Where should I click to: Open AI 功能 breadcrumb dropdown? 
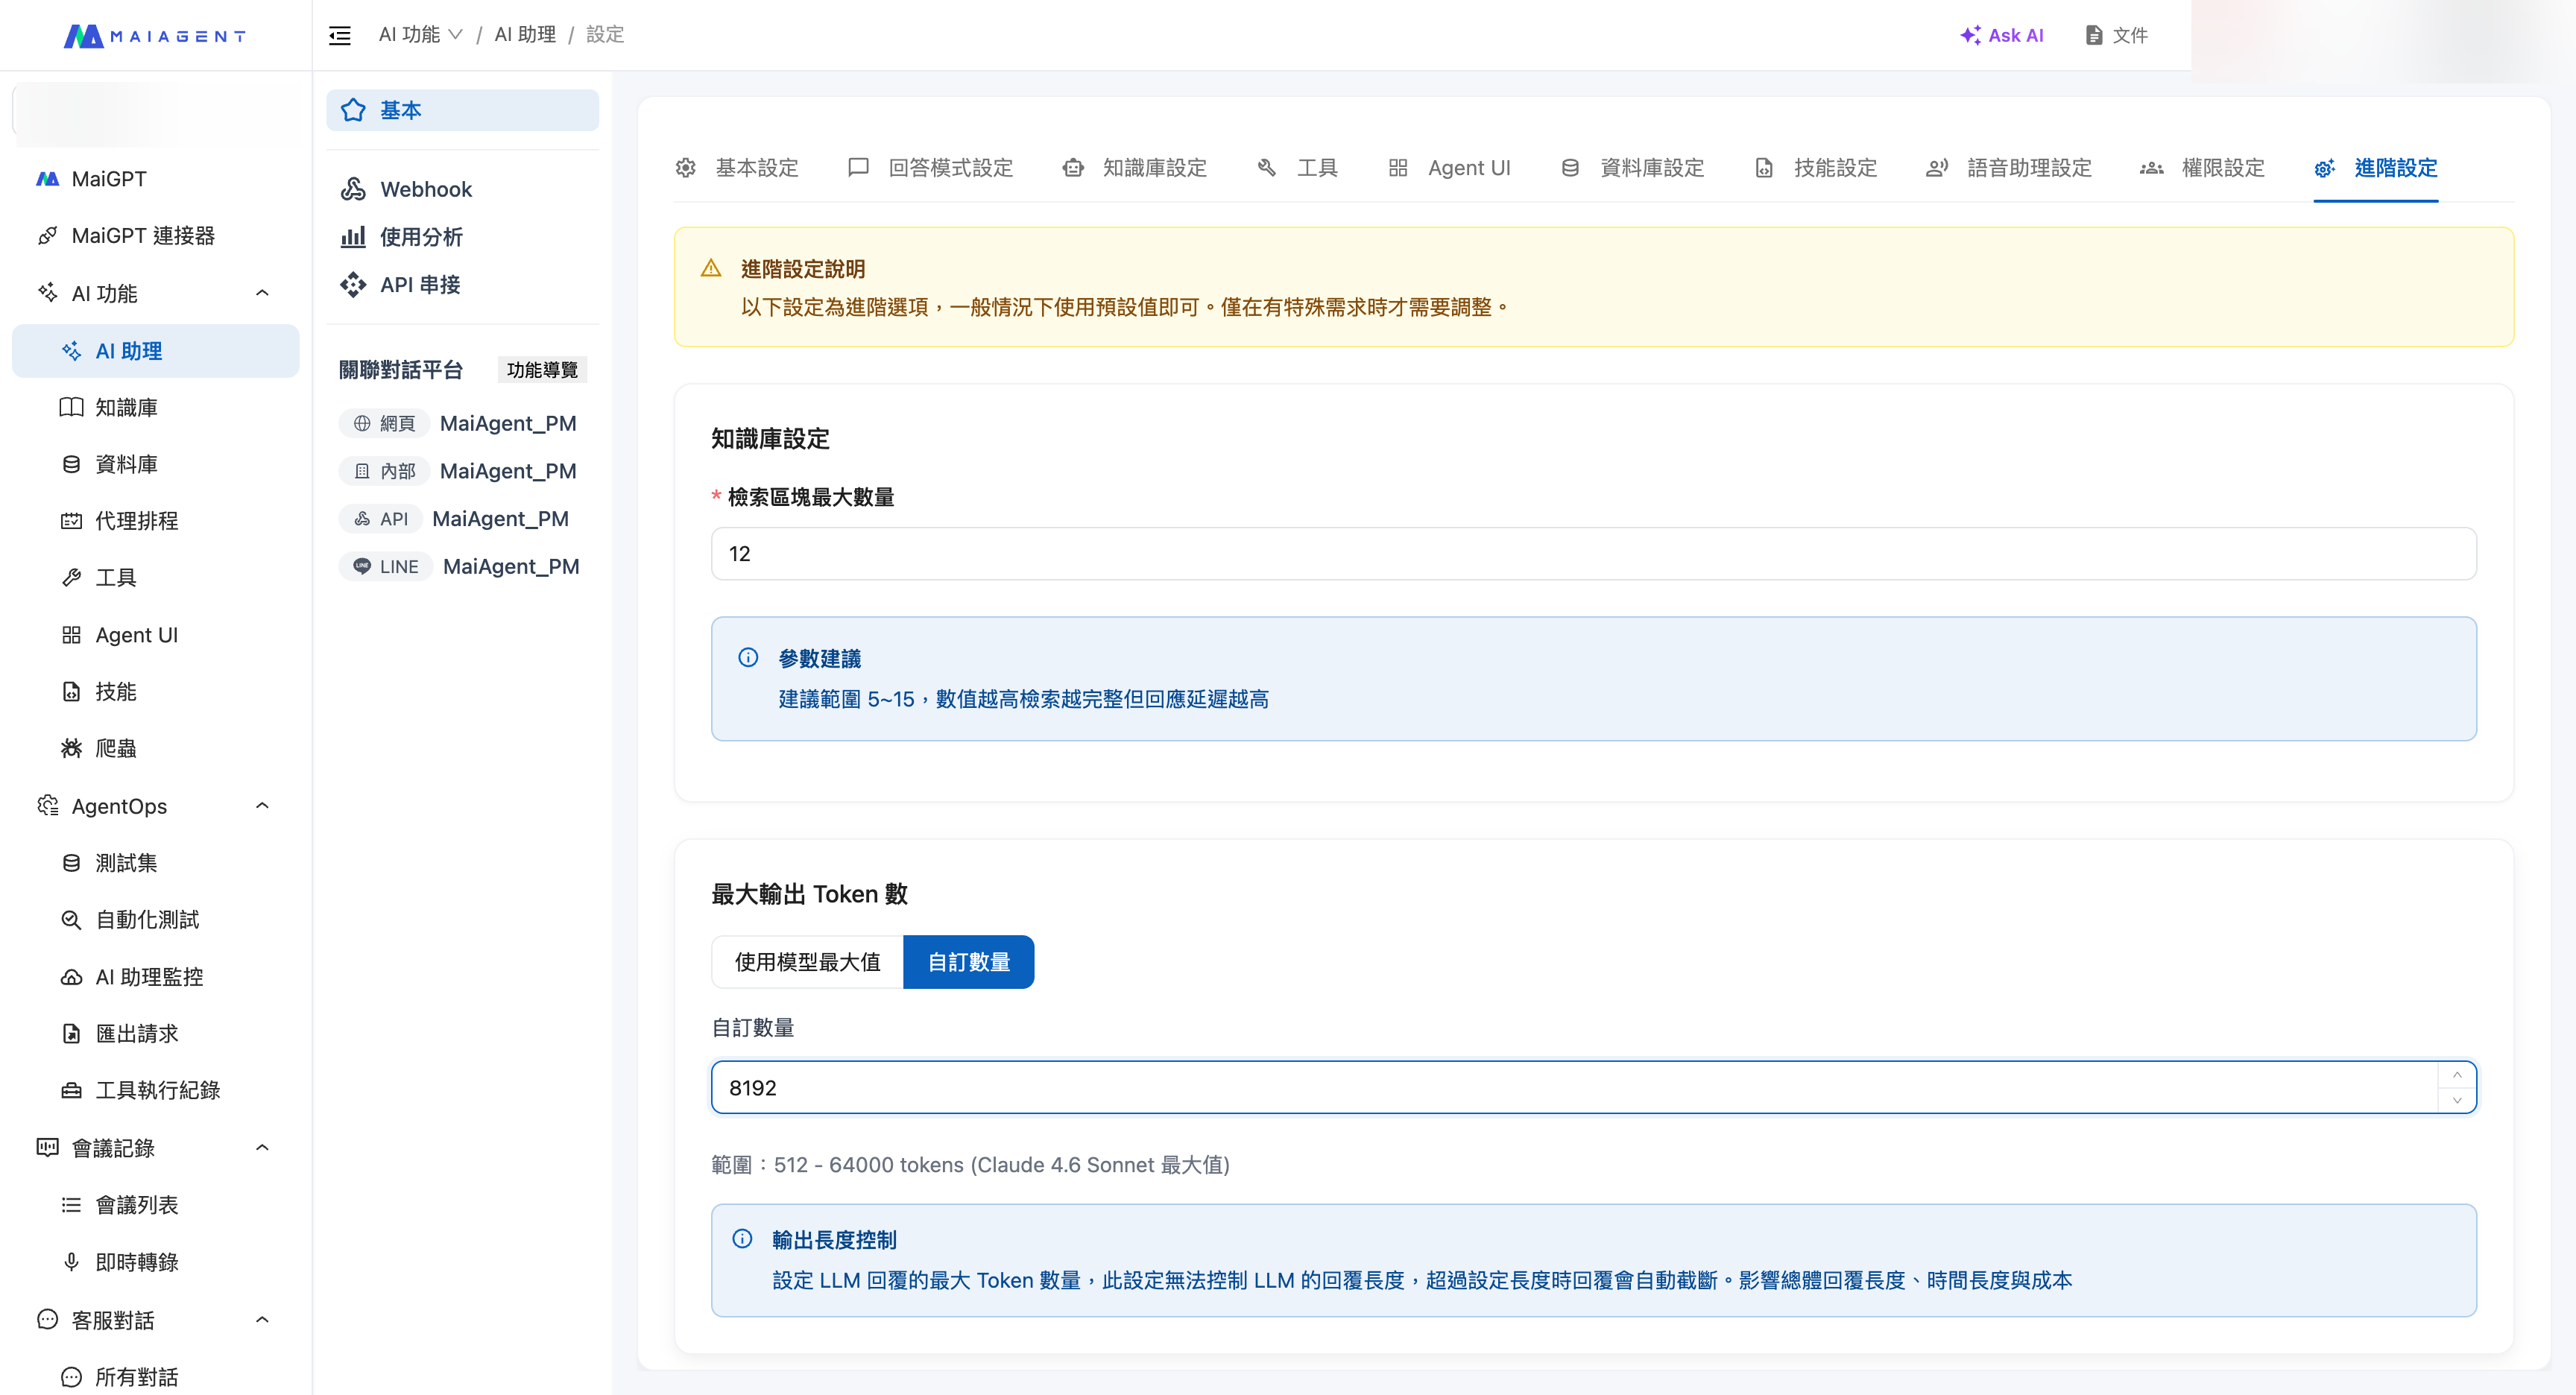(x=420, y=35)
